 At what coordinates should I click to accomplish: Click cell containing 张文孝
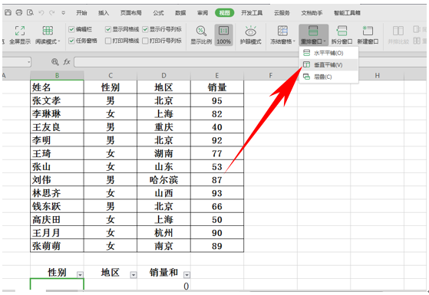(57, 100)
